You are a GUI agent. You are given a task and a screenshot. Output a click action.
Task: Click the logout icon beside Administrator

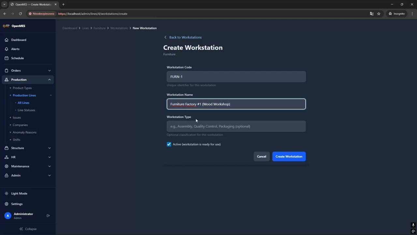coord(48,215)
